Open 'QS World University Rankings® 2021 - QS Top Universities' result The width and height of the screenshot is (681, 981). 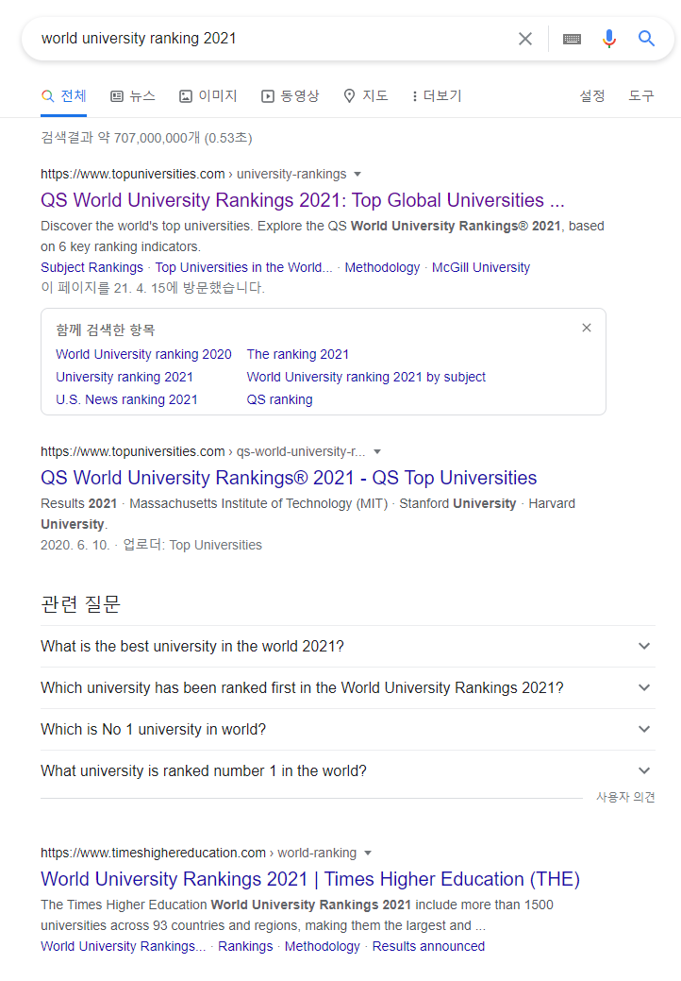[289, 478]
